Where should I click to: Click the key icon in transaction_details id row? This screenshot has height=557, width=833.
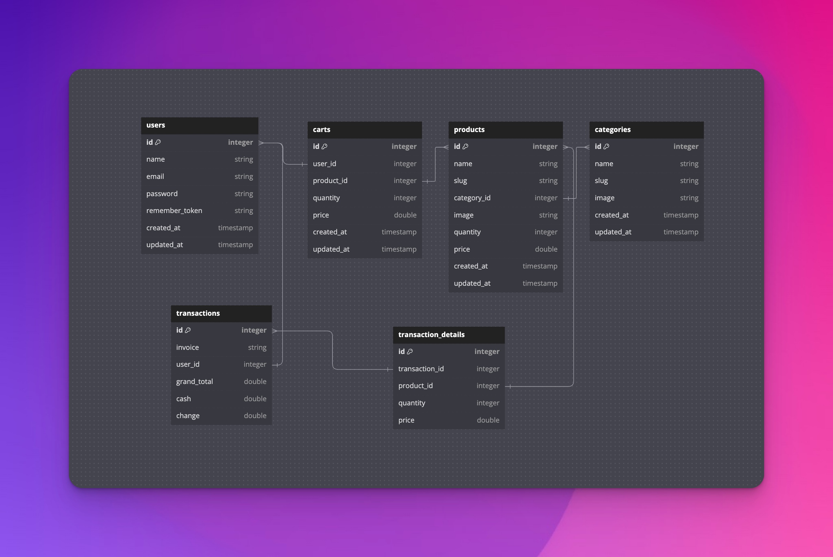click(410, 351)
